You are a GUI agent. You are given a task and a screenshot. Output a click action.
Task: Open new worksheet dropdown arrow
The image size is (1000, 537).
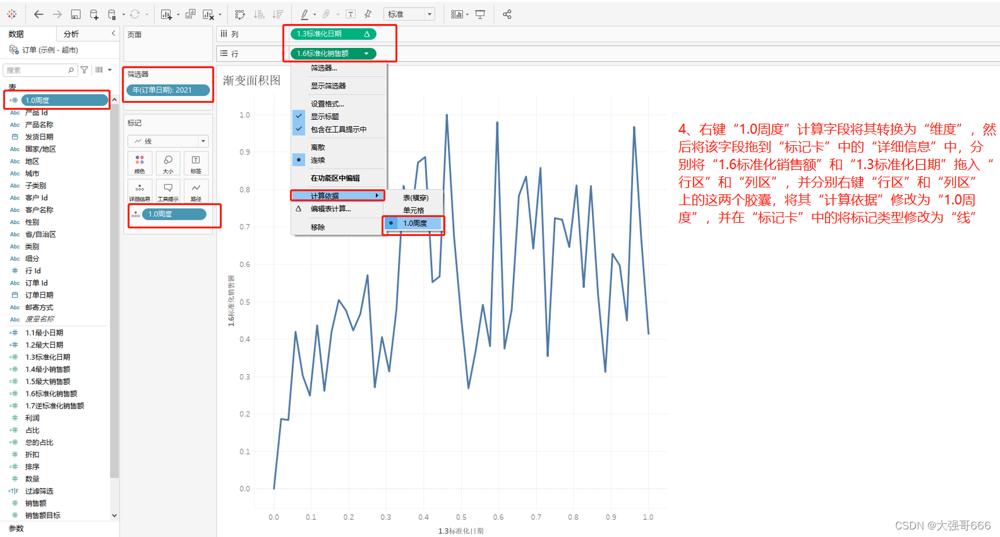[178, 15]
